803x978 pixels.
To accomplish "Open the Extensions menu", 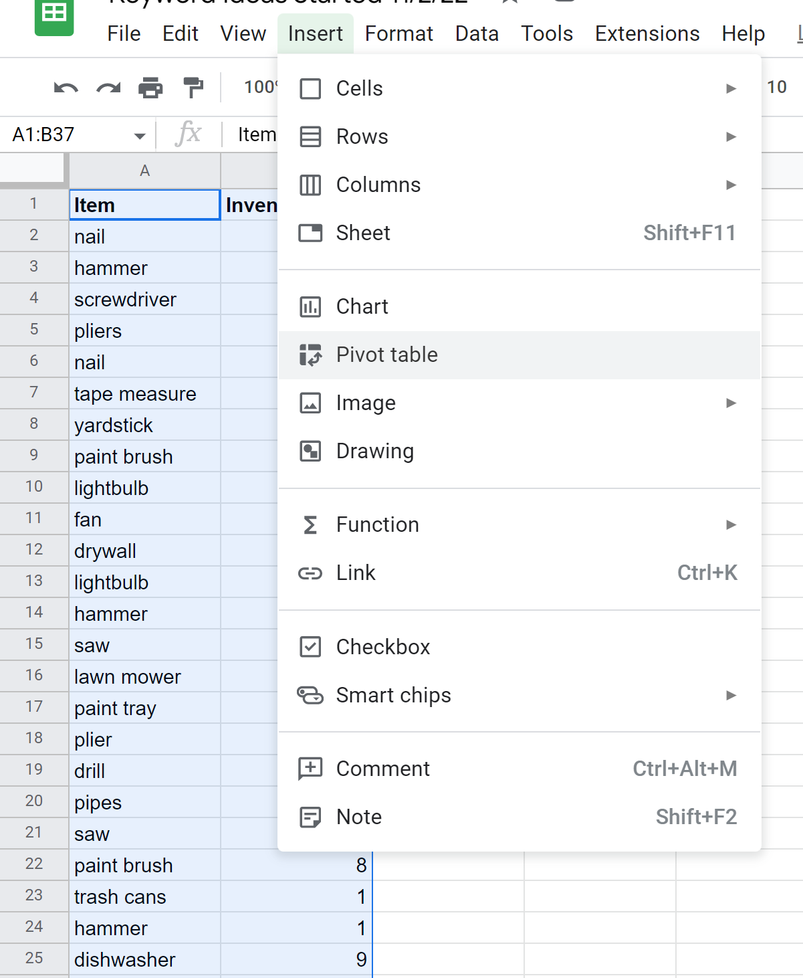I will pyautogui.click(x=647, y=33).
